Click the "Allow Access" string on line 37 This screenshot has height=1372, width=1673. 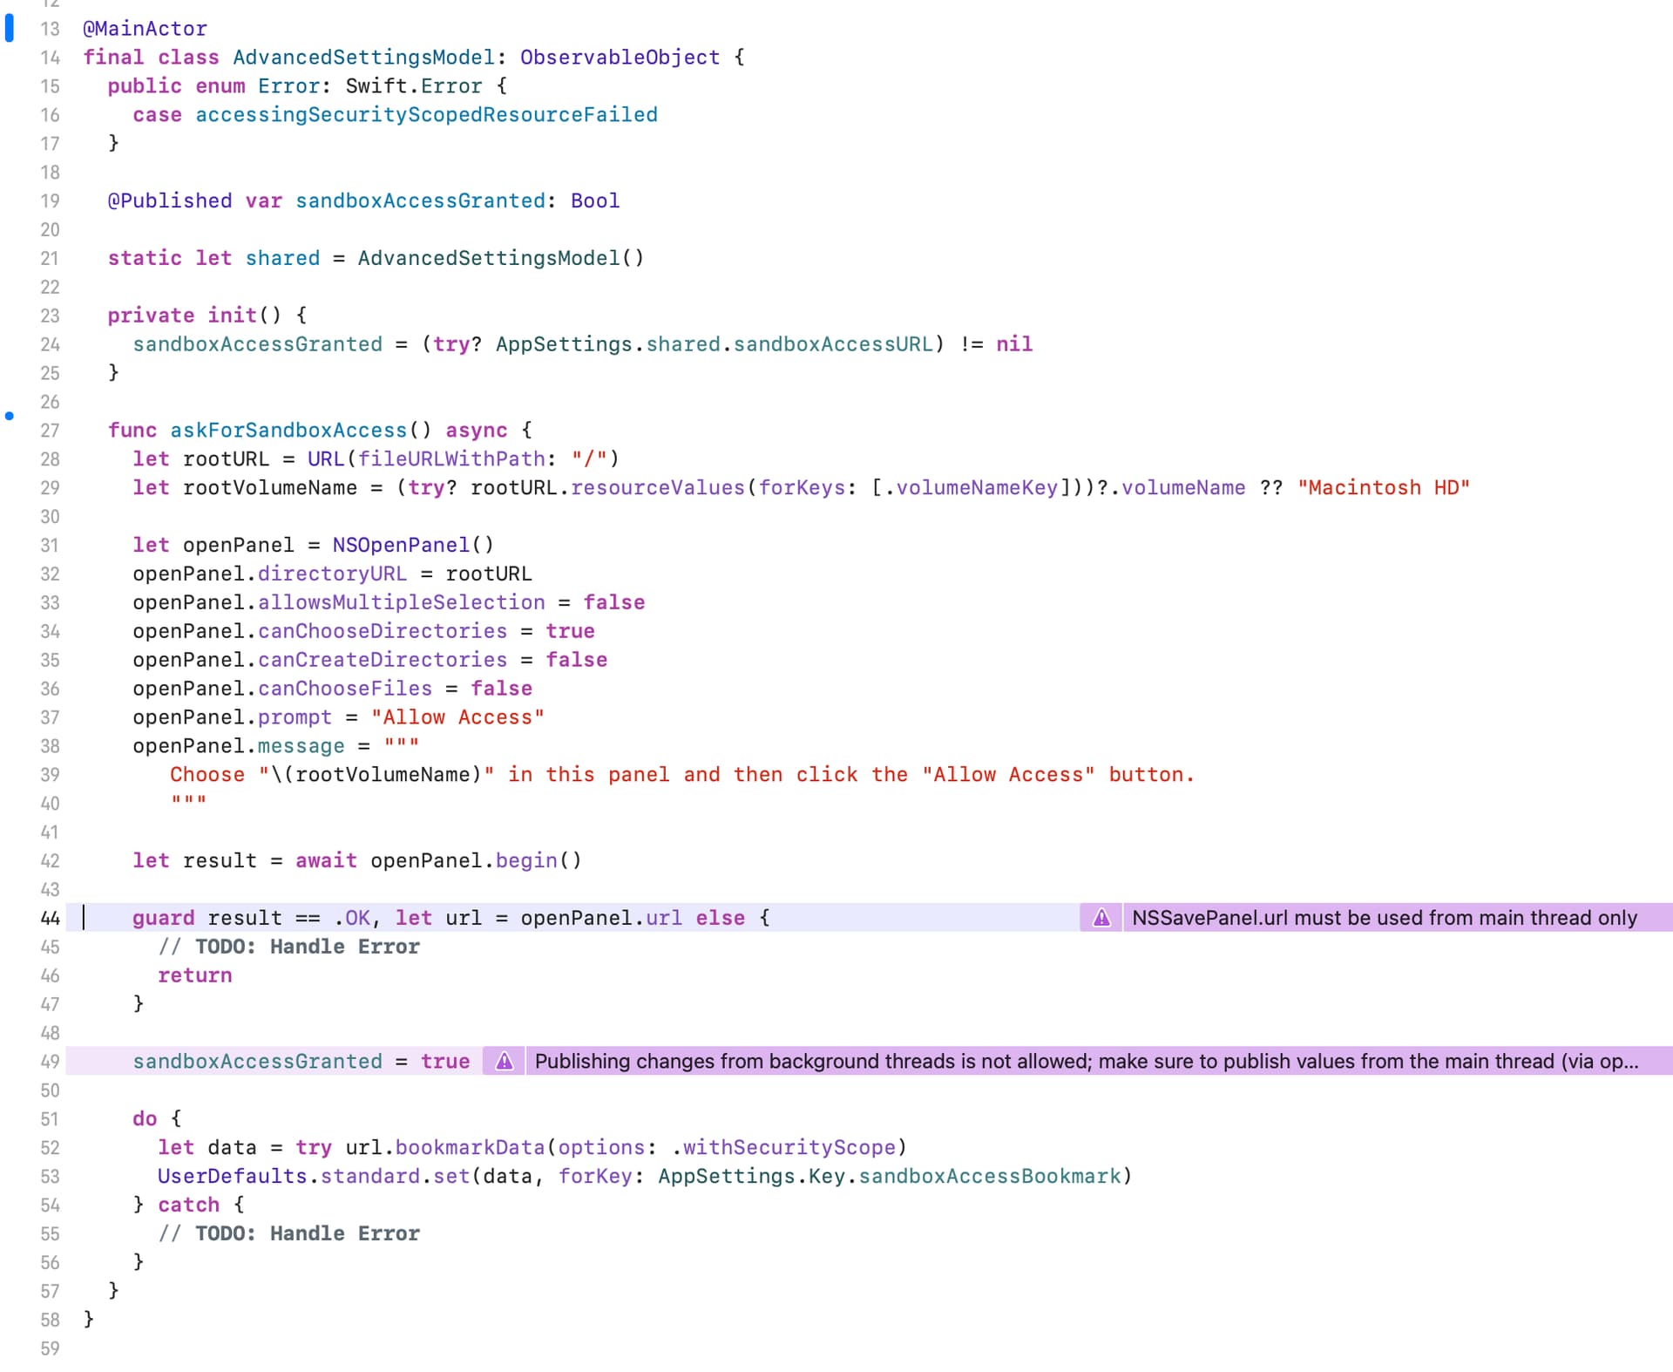457,717
